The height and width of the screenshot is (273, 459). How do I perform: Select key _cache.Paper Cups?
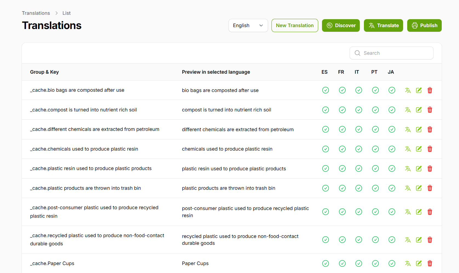[x=52, y=263]
